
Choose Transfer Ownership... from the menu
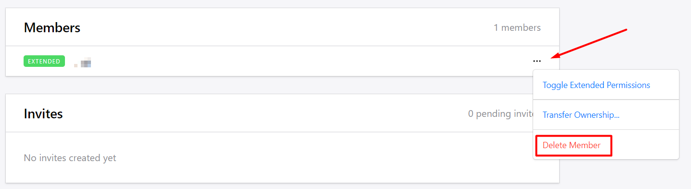pyautogui.click(x=581, y=115)
